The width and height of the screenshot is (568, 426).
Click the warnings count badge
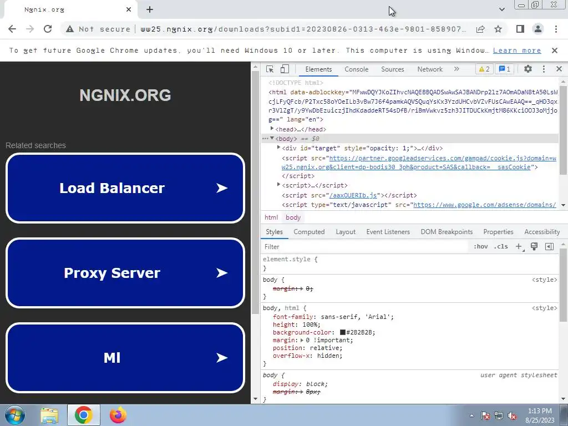[x=484, y=69]
